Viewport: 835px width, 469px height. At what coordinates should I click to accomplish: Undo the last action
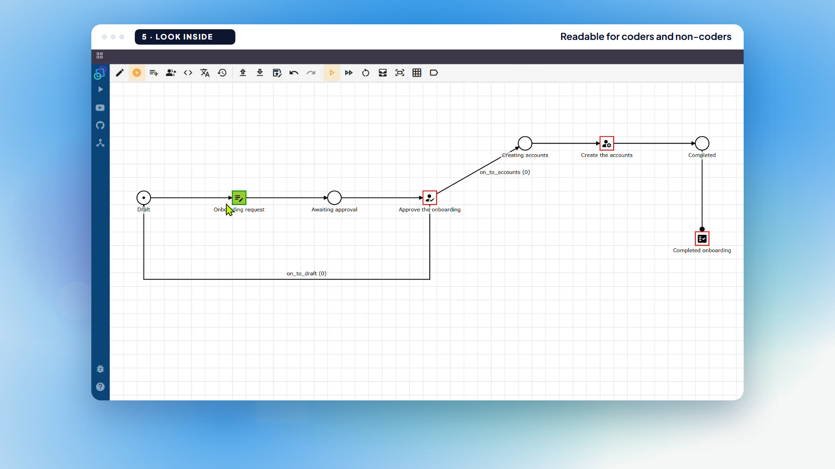[x=294, y=73]
